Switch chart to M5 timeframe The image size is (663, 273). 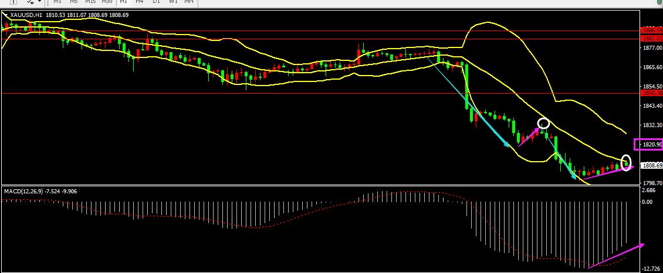coord(73,2)
